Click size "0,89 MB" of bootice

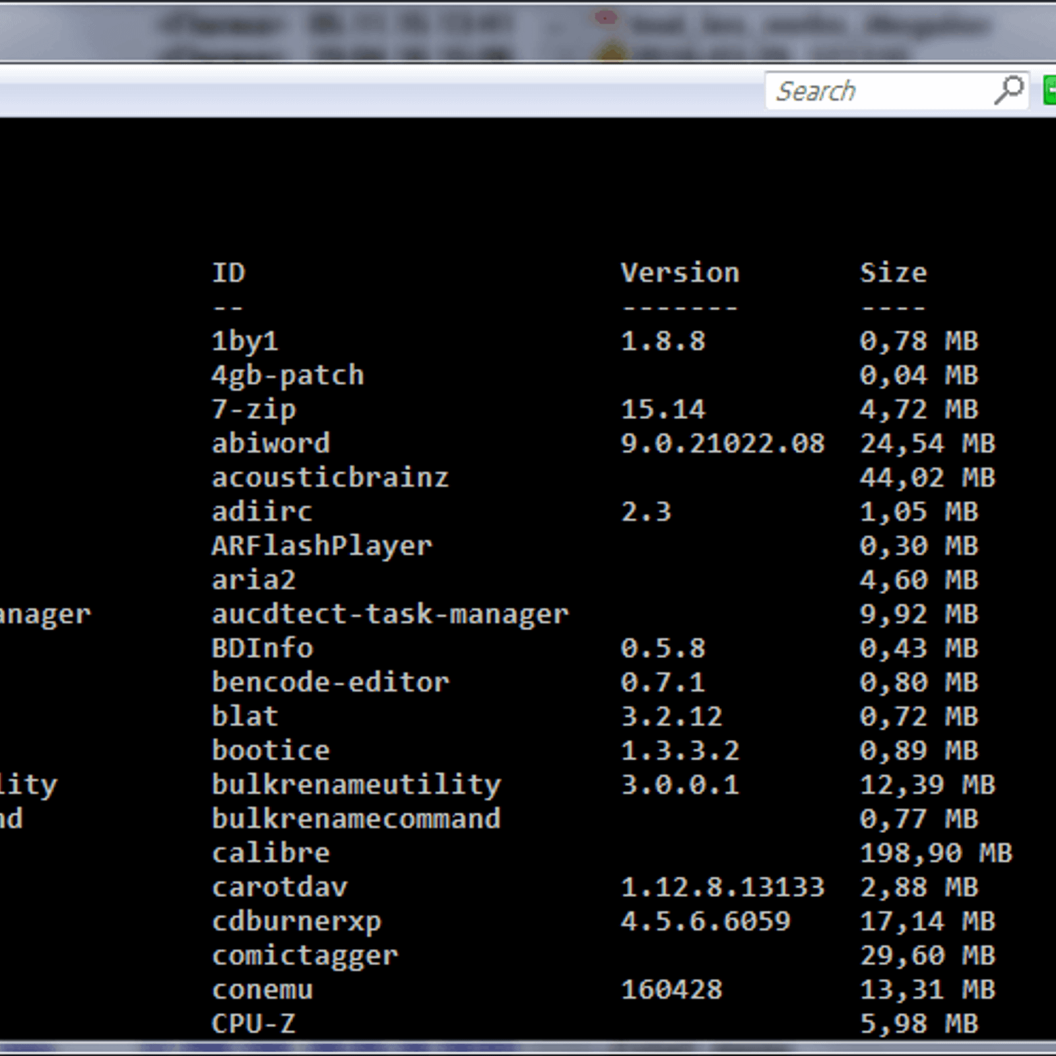(919, 751)
